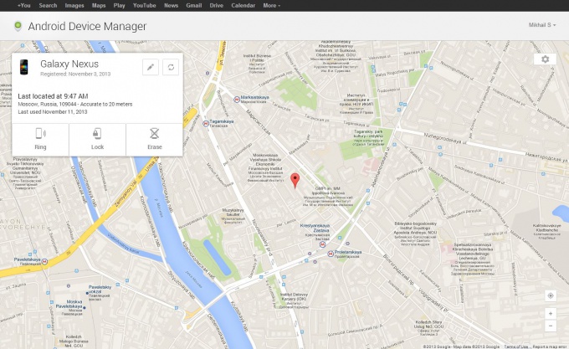Click 'Last used November 11, 2013' text
This screenshot has height=349, width=569.
tap(53, 112)
